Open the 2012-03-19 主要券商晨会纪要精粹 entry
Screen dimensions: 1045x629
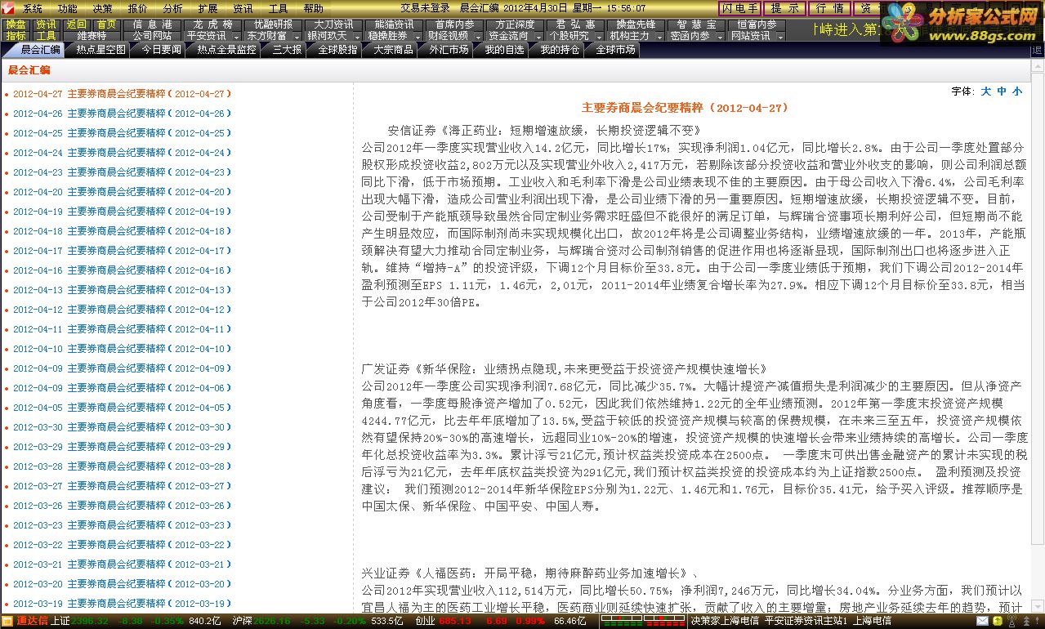(123, 604)
